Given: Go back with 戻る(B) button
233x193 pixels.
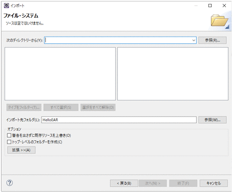Looking at the screenshot, I should (x=124, y=183).
